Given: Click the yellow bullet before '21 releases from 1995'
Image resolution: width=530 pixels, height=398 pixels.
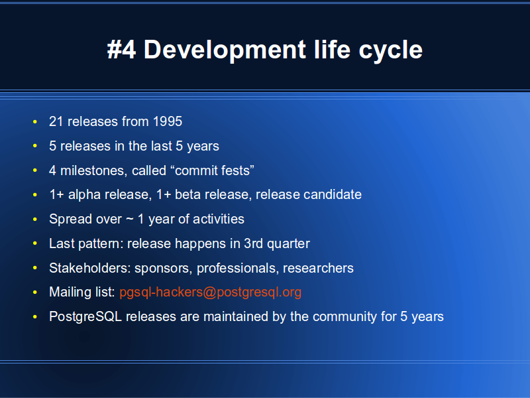Looking at the screenshot, I should click(x=35, y=122).
